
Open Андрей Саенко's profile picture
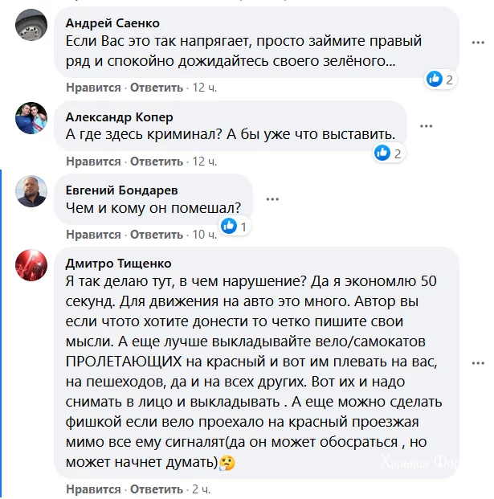31,31
